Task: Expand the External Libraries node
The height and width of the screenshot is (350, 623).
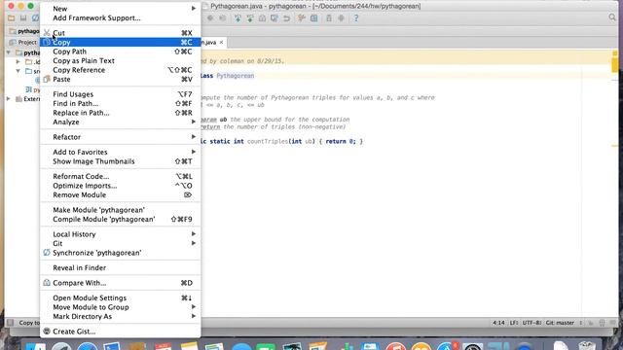Action: click(9, 99)
